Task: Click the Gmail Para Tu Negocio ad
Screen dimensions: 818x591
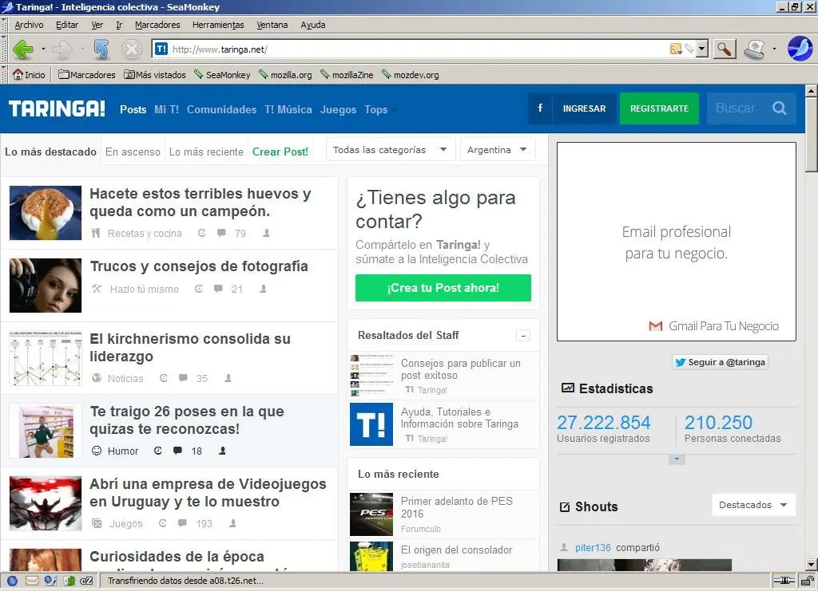Action: (676, 242)
